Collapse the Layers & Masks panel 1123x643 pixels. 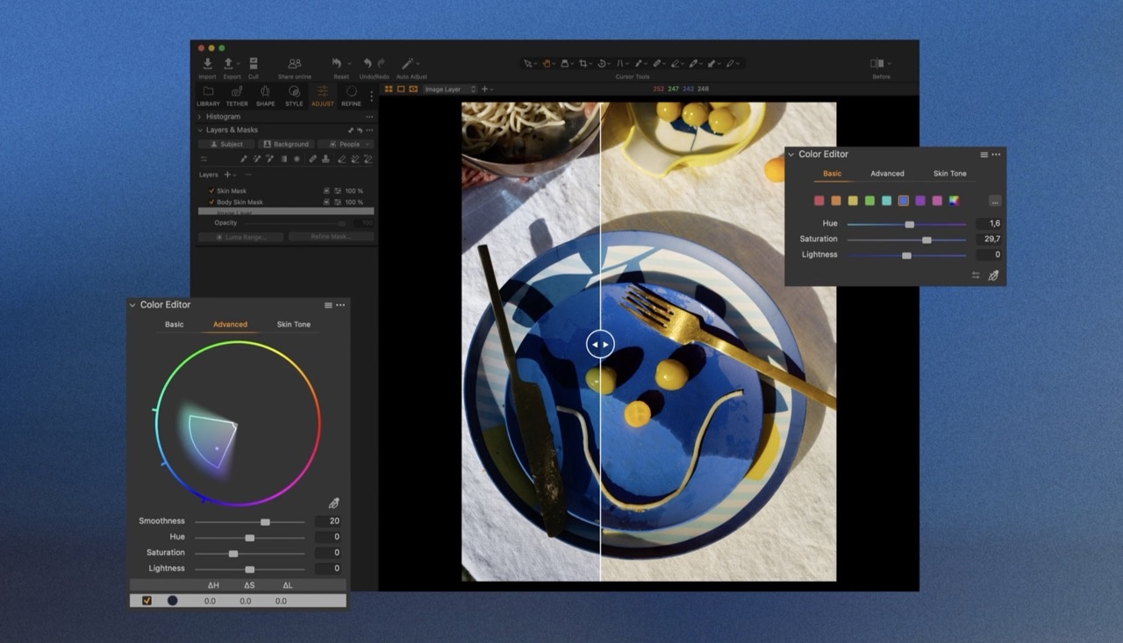(x=199, y=130)
